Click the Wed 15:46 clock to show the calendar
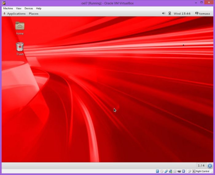This screenshot has width=215, height=175. [x=182, y=13]
